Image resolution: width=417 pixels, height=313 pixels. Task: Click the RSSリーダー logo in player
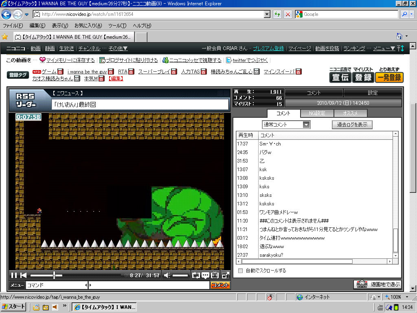(26, 100)
